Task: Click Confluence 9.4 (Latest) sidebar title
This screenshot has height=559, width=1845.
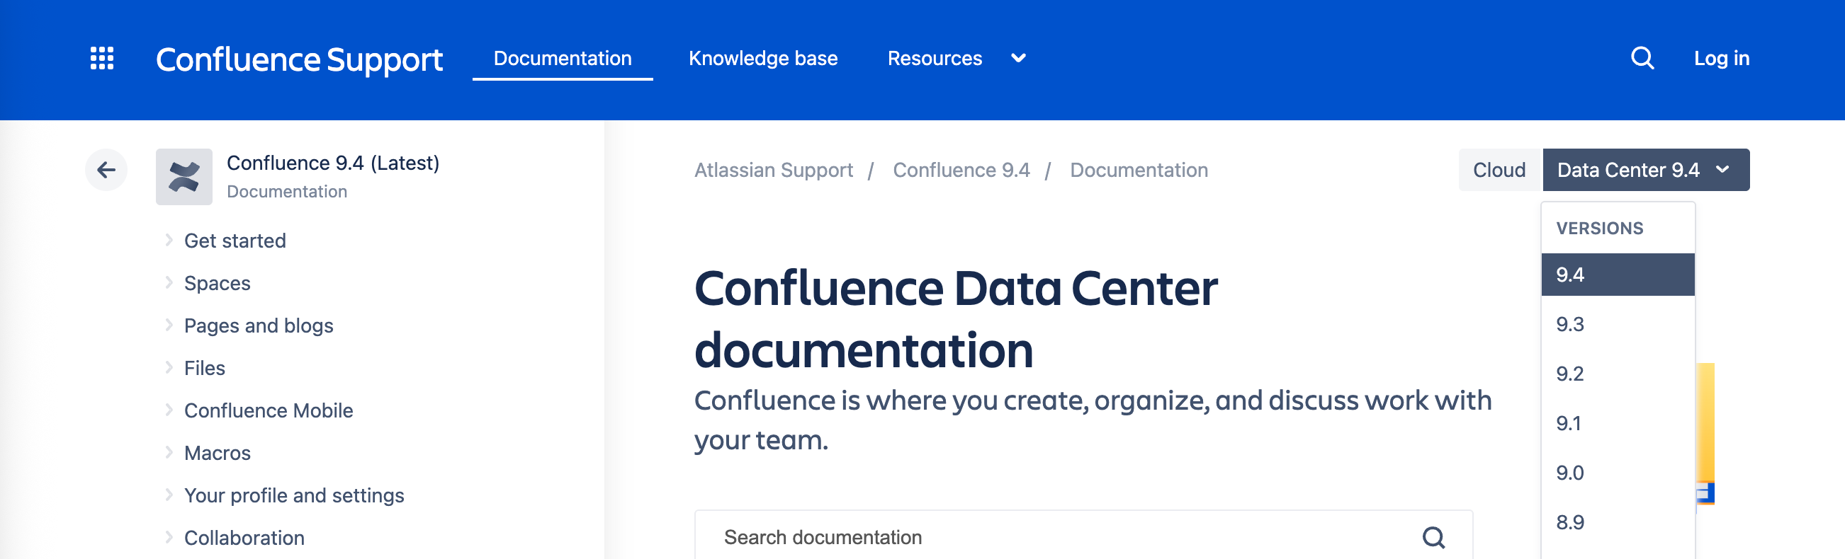Action: point(333,163)
